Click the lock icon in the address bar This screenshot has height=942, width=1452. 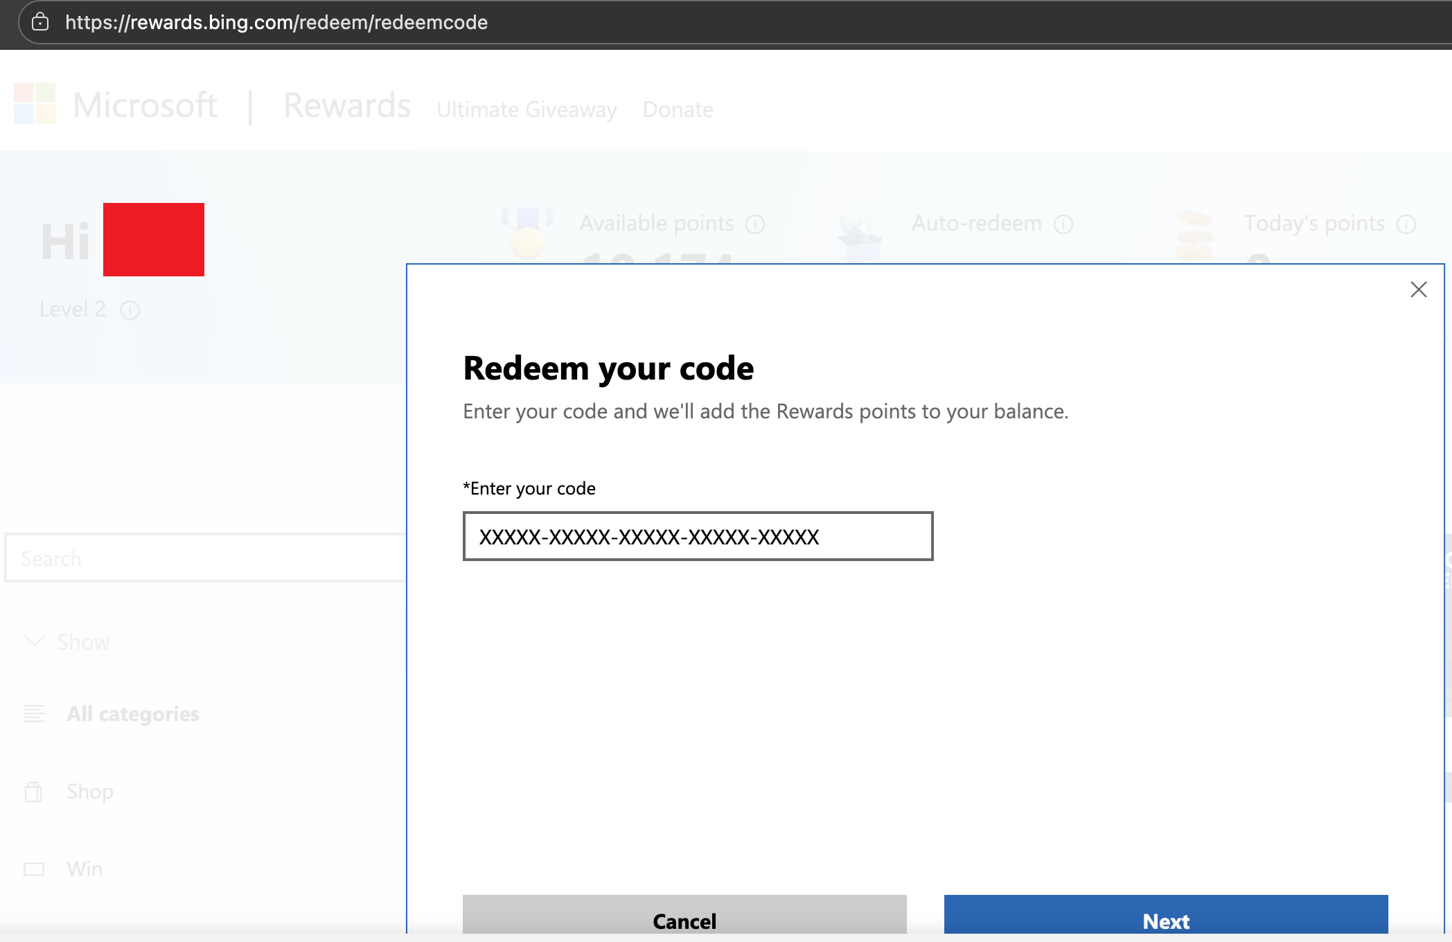click(x=41, y=21)
